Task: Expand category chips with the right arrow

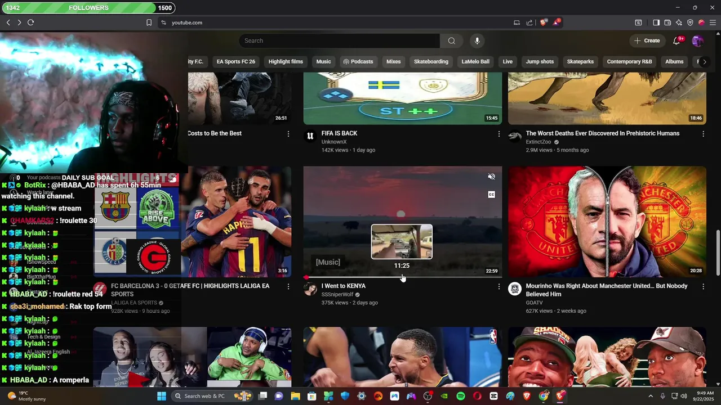Action: (x=704, y=62)
